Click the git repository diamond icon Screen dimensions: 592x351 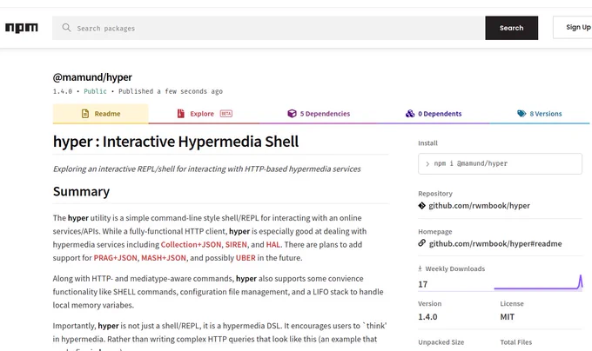(421, 205)
